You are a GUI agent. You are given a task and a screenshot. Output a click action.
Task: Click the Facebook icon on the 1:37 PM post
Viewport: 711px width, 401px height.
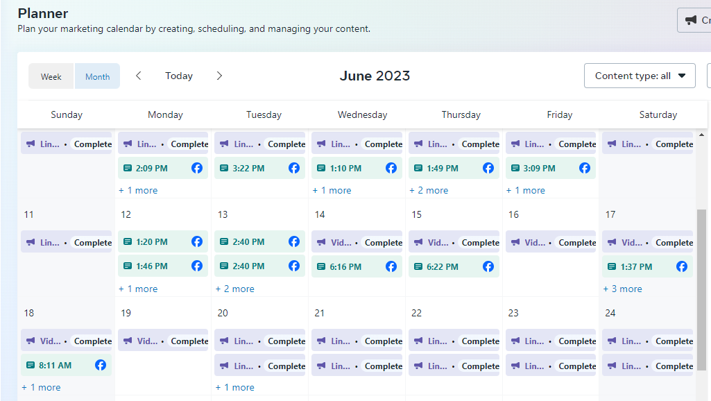682,266
